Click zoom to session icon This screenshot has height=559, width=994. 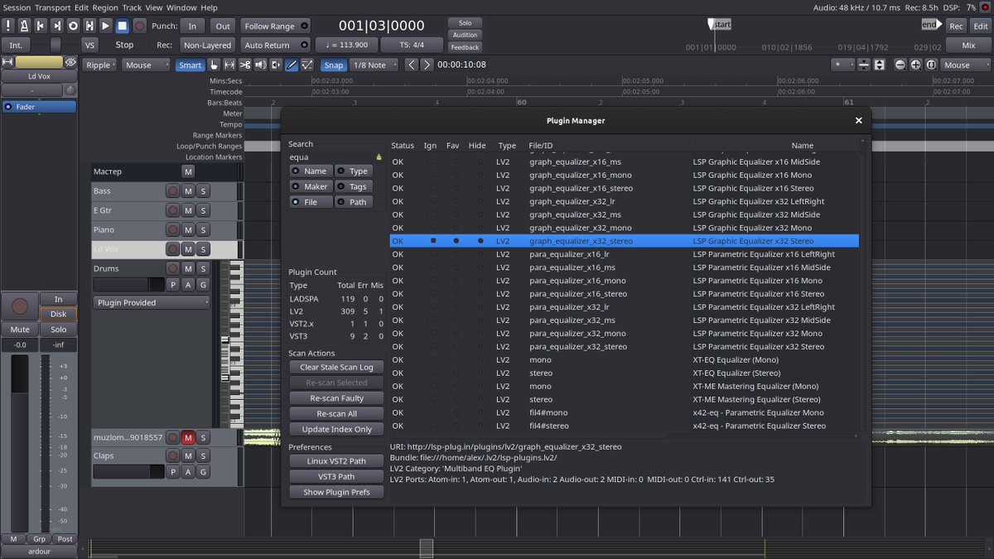point(931,65)
